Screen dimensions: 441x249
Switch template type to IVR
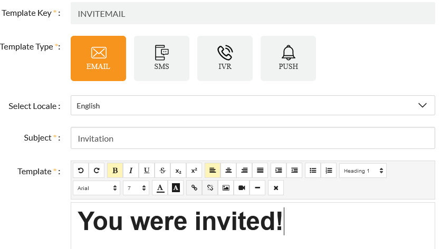tap(225, 58)
